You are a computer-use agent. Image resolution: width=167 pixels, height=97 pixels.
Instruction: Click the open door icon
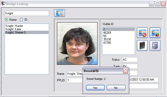click(x=155, y=46)
